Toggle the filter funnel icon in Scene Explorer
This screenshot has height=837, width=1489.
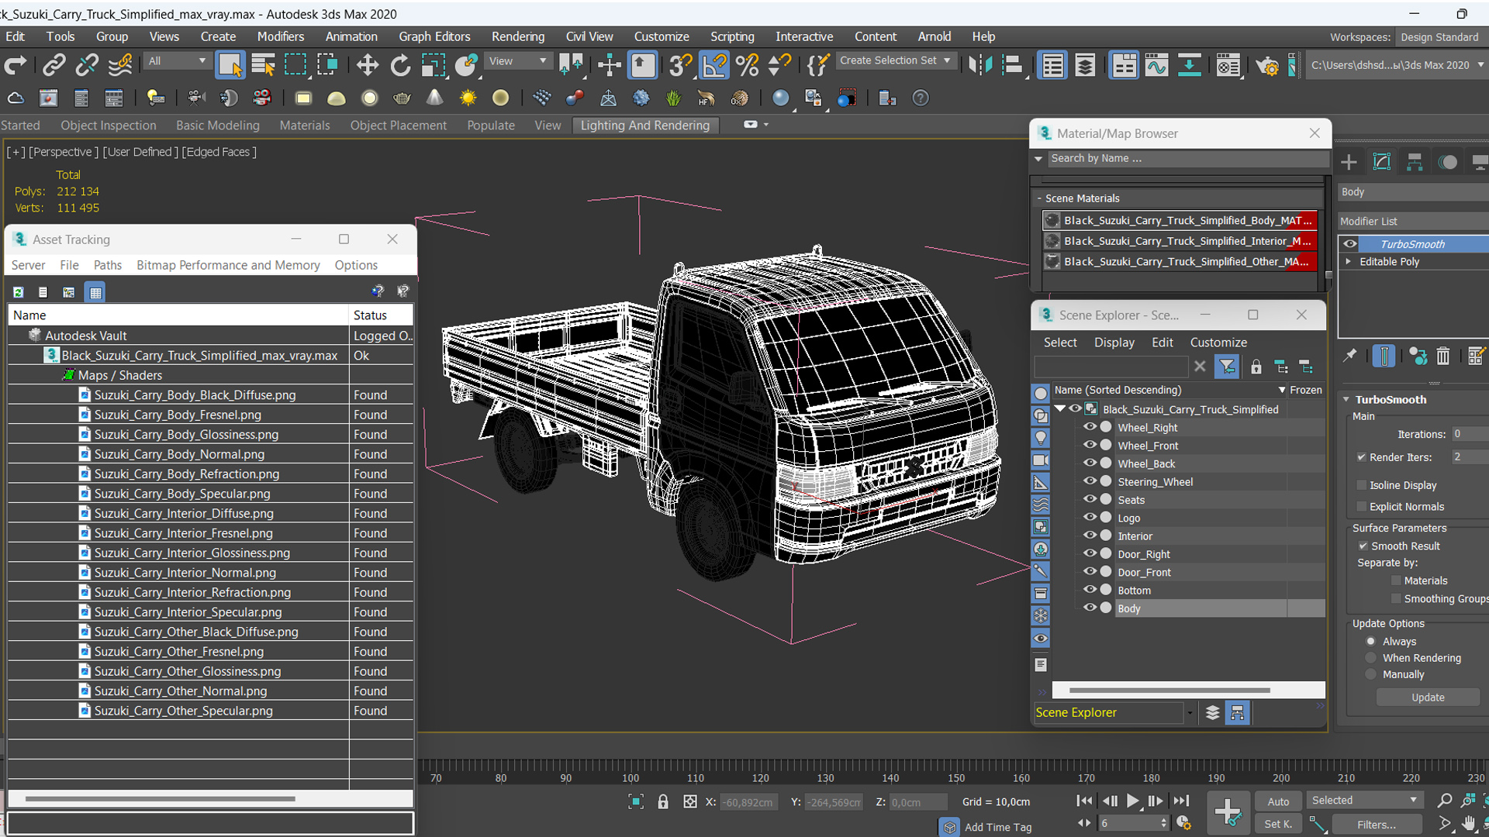click(x=1227, y=367)
